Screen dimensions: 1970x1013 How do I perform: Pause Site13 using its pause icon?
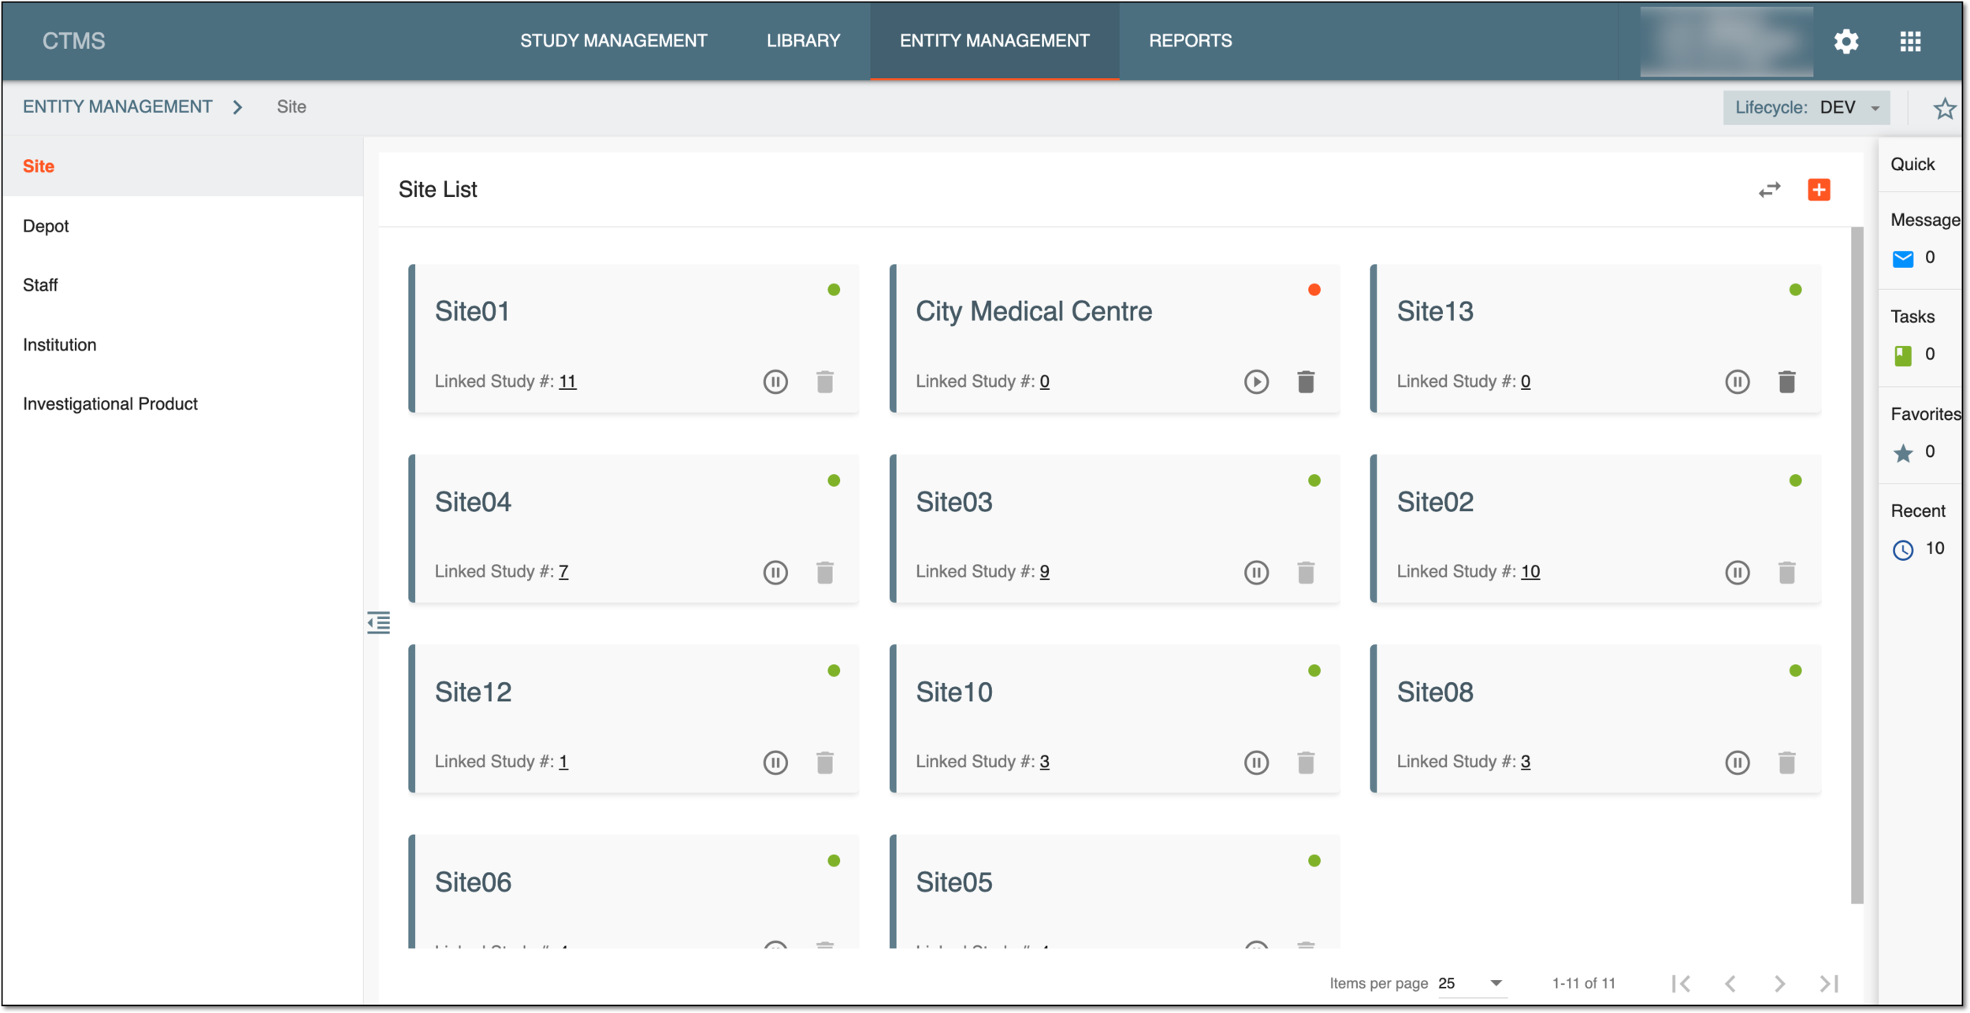point(1737,382)
